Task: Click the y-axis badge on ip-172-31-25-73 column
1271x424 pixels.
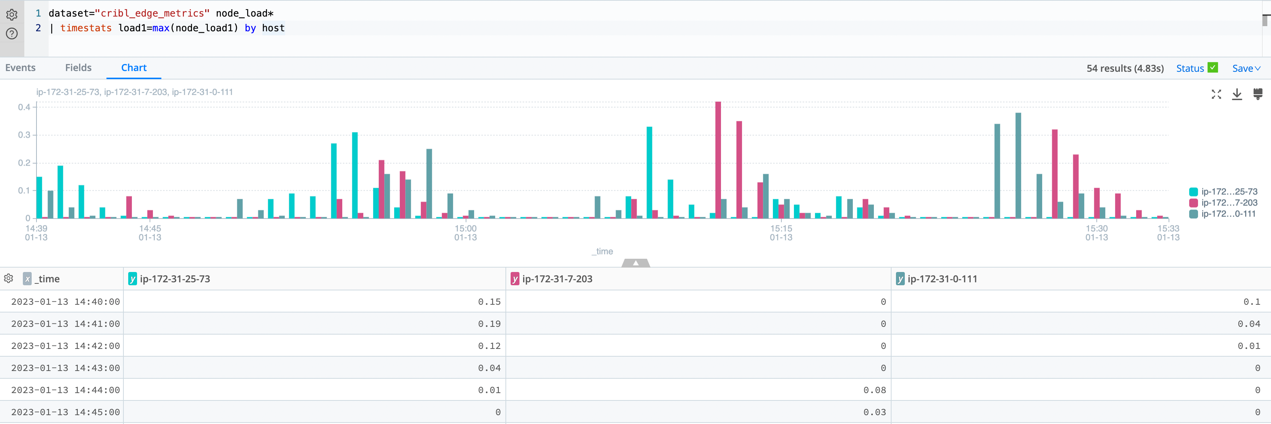Action: point(132,279)
